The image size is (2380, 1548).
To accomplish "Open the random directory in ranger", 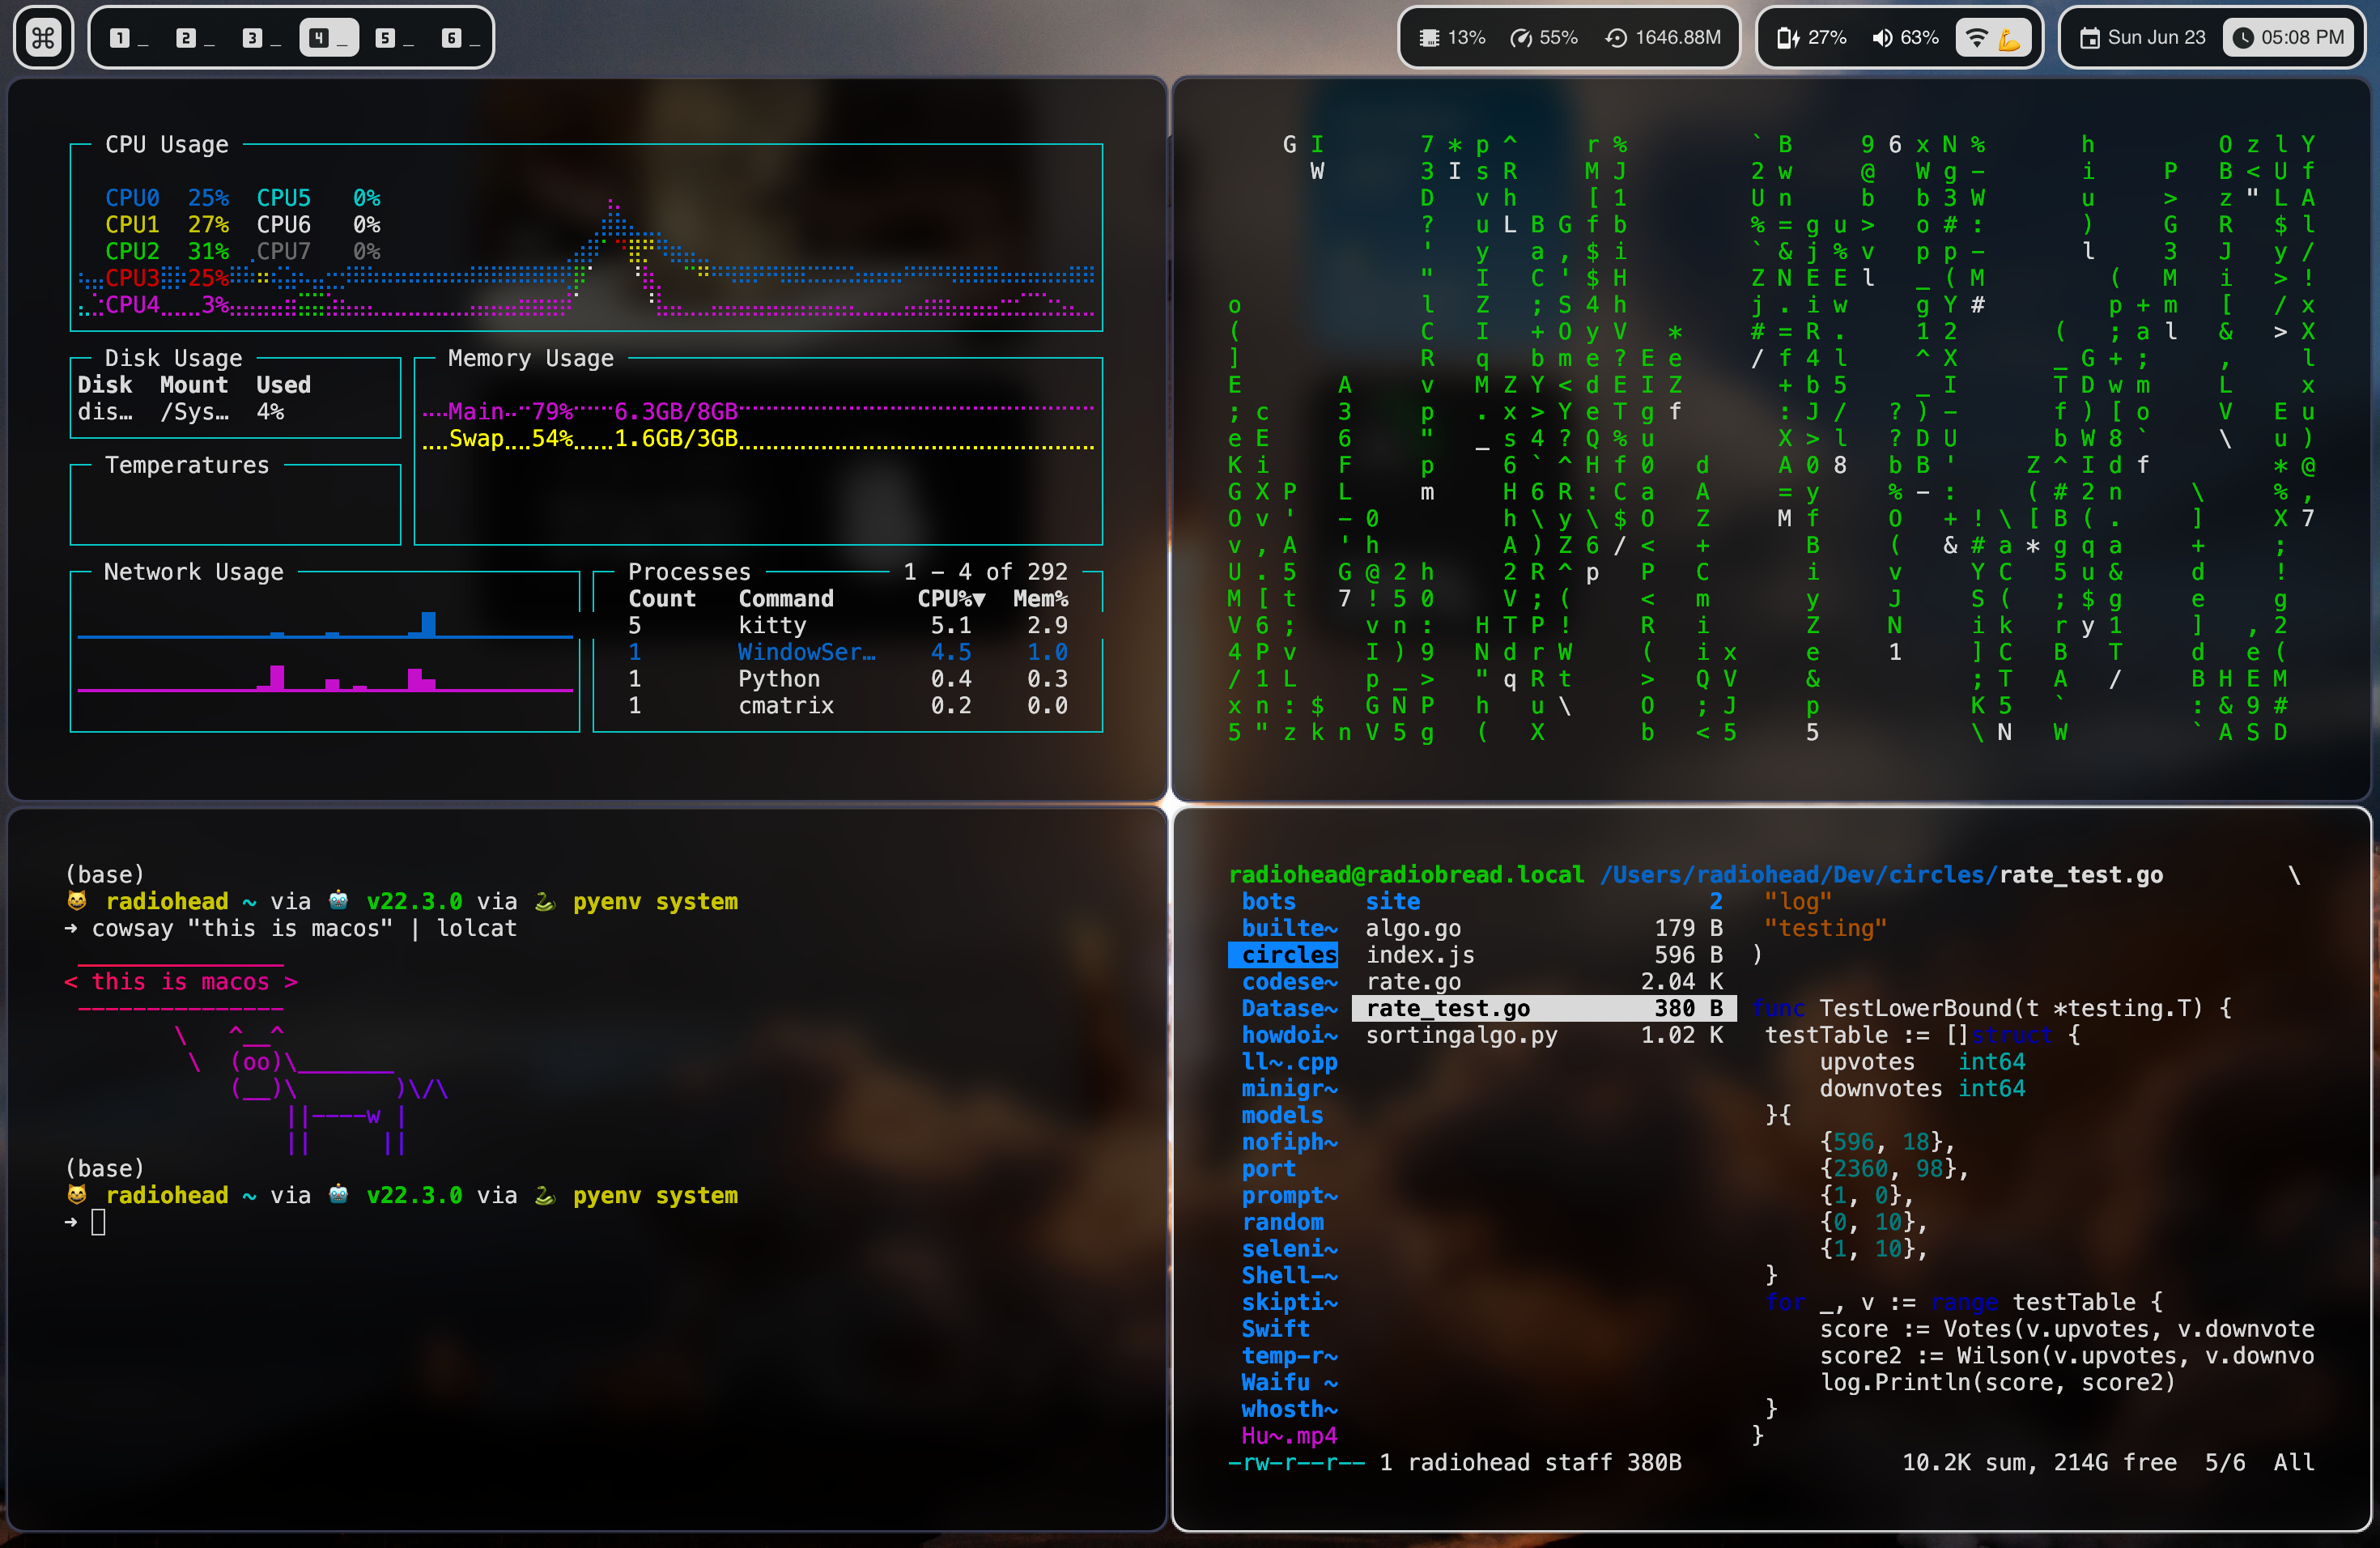I will pyautogui.click(x=1282, y=1222).
